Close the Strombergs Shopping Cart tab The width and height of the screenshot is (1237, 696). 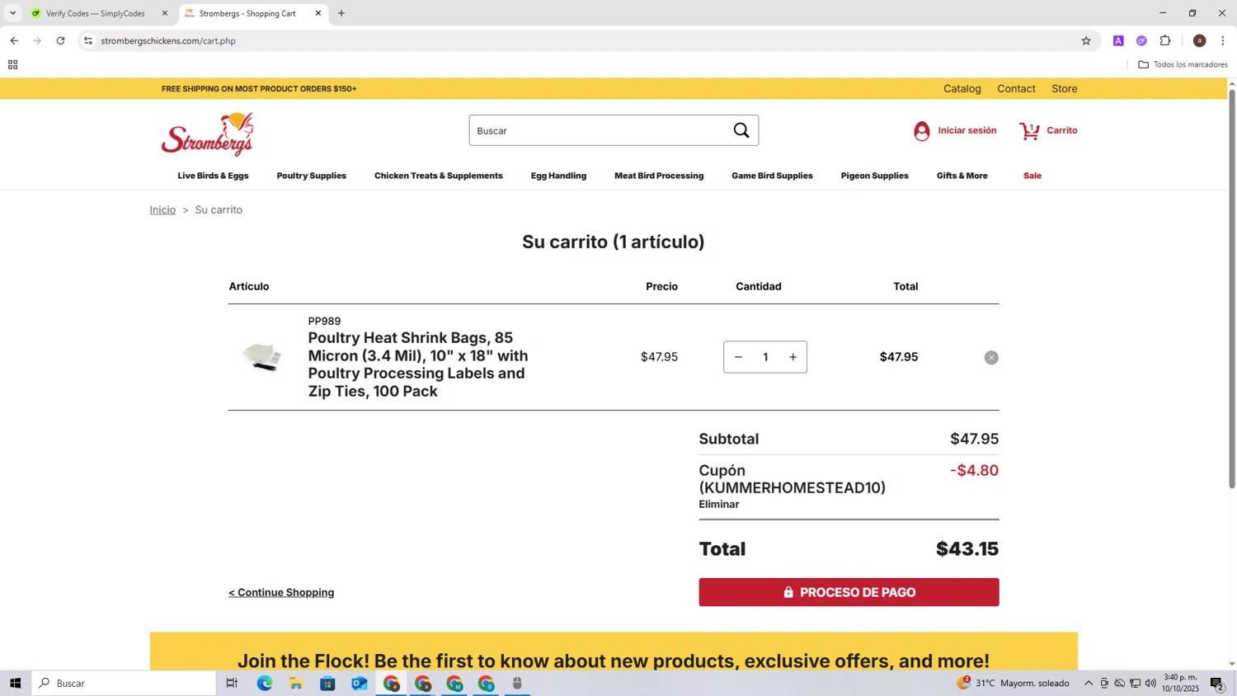tap(318, 13)
